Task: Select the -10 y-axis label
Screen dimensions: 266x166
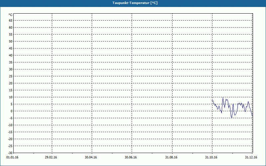Action: click(10, 125)
